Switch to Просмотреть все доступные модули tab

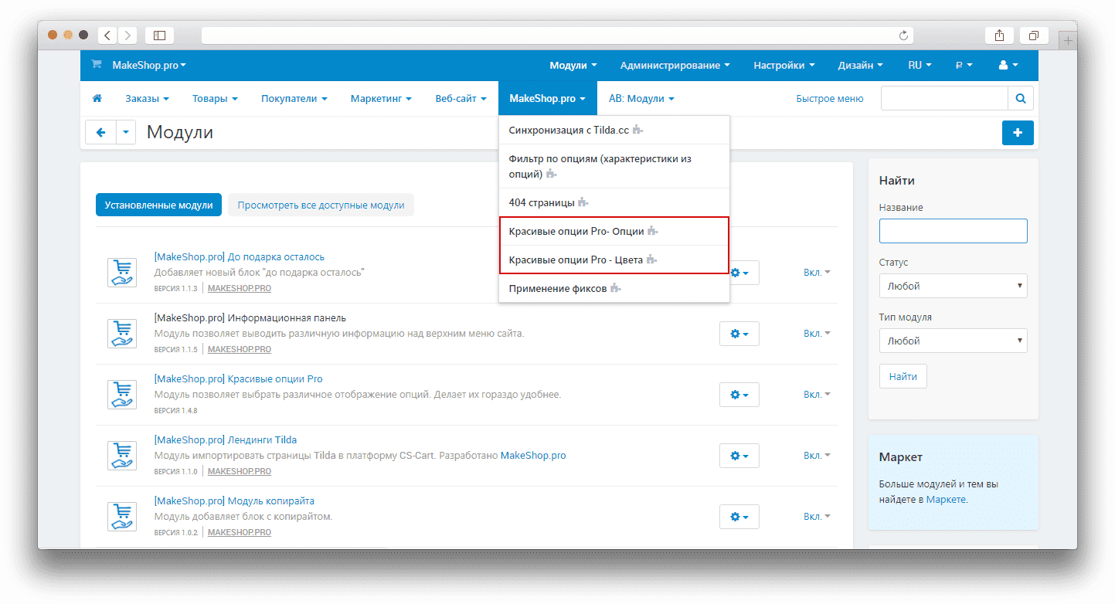321,205
